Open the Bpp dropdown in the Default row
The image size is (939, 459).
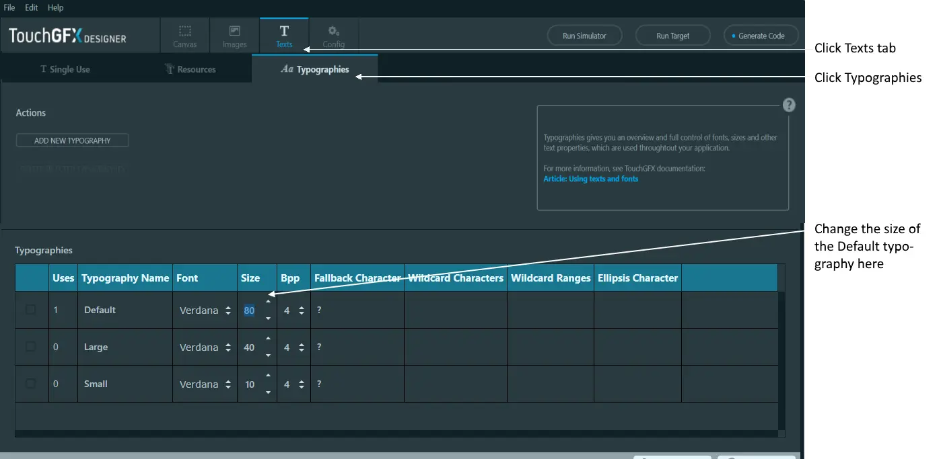tap(294, 310)
